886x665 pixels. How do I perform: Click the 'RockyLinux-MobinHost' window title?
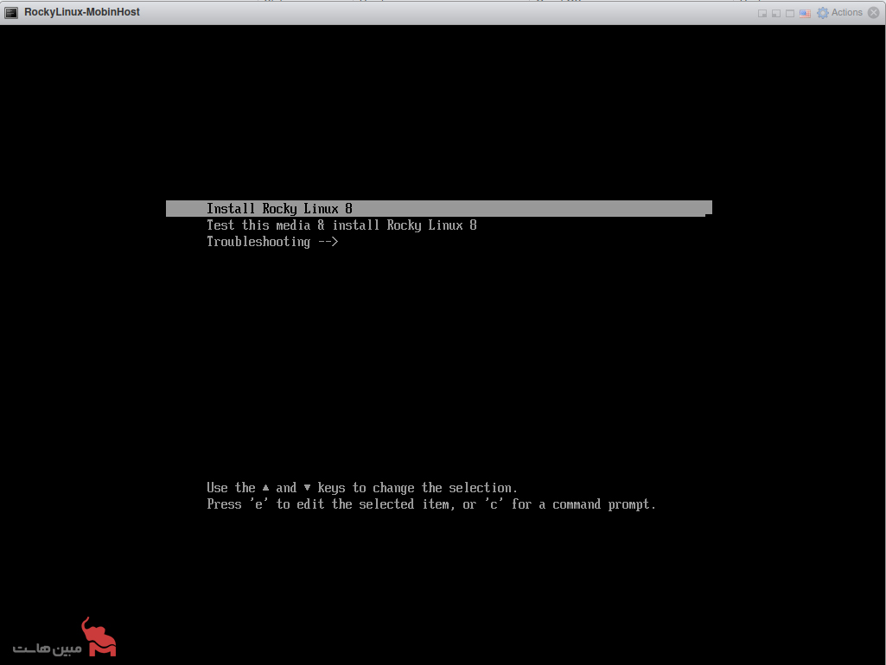click(82, 12)
